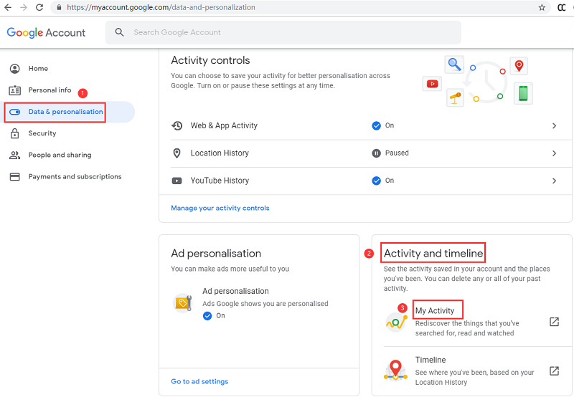The image size is (574, 397).
Task: Click the People and sharing icon
Action: (x=14, y=155)
